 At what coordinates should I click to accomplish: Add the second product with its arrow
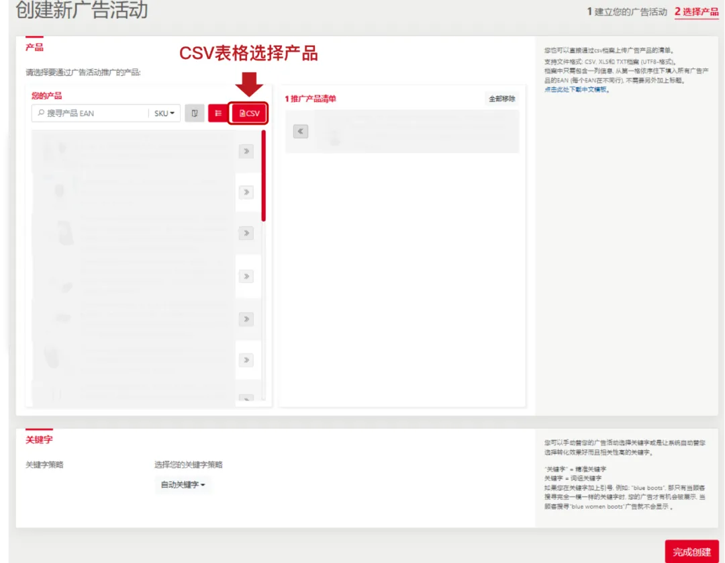246,192
